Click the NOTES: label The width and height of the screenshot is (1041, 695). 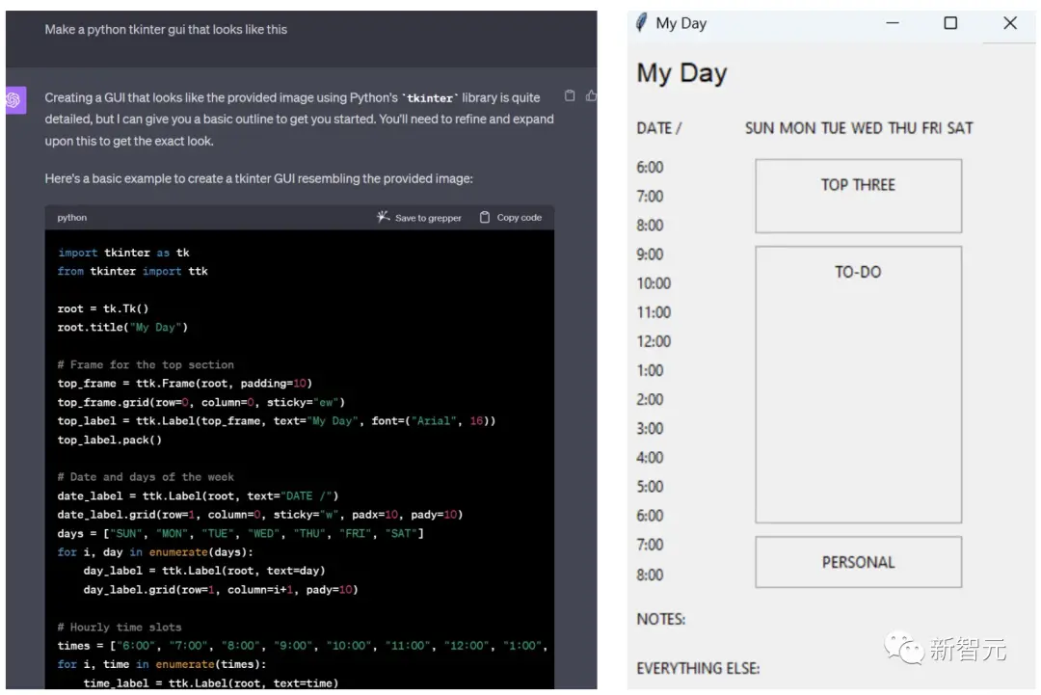pyautogui.click(x=661, y=619)
